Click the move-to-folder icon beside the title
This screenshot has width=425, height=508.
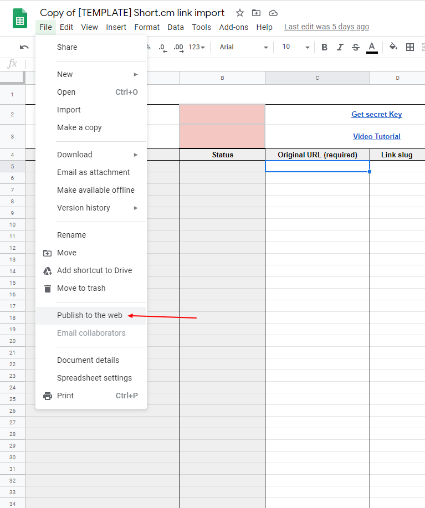[x=256, y=13]
